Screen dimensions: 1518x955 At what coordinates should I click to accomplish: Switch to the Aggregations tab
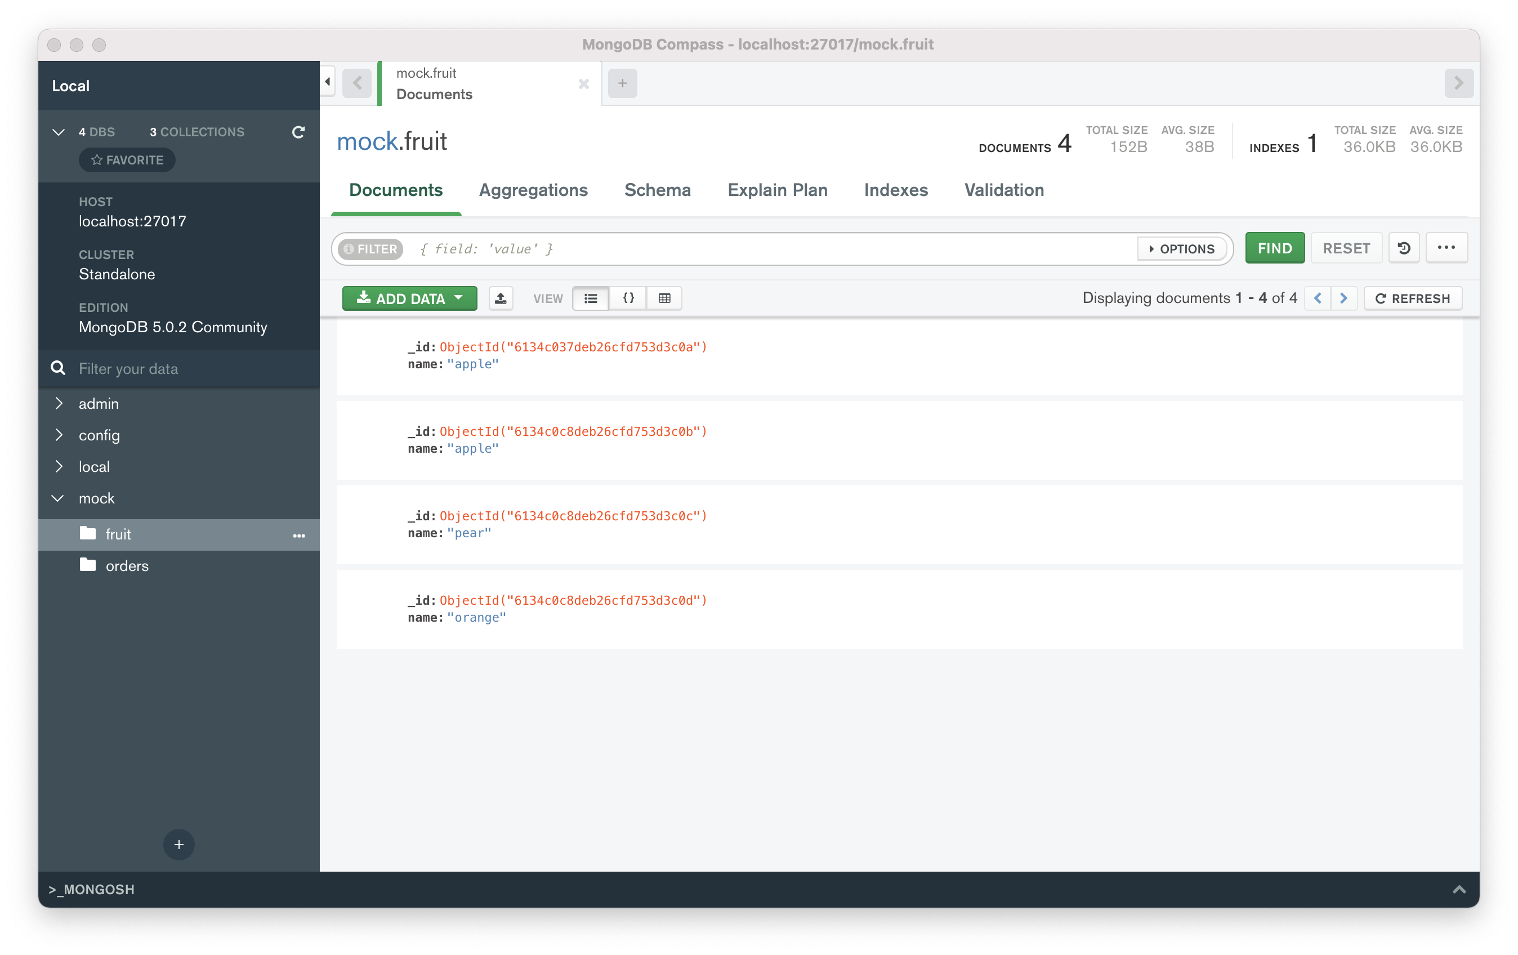(533, 190)
